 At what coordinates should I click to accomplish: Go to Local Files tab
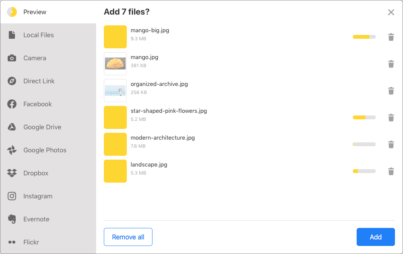tap(38, 35)
